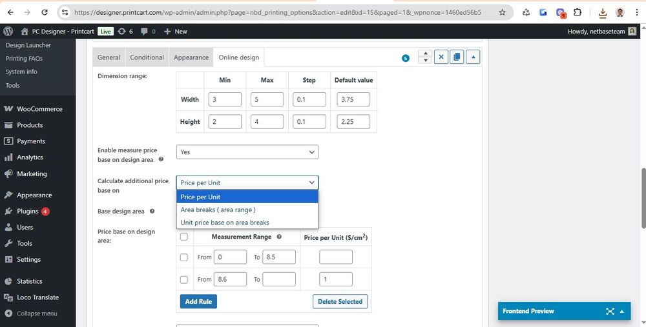The height and width of the screenshot is (327, 646).
Task: Open the updates icon showing 6
Action: [x=125, y=31]
